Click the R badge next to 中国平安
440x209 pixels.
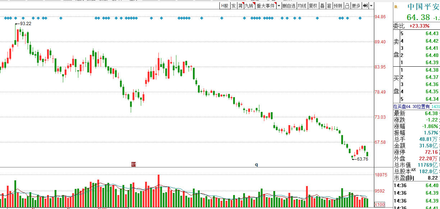(x=396, y=6)
